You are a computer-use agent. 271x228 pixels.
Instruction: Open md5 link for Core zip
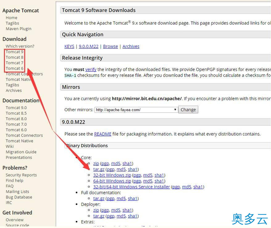116,163
